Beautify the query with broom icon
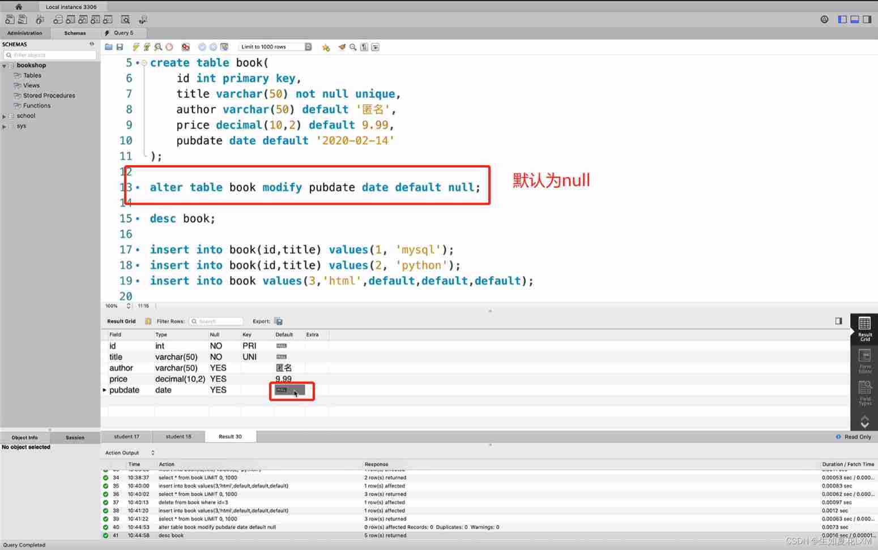 point(342,47)
